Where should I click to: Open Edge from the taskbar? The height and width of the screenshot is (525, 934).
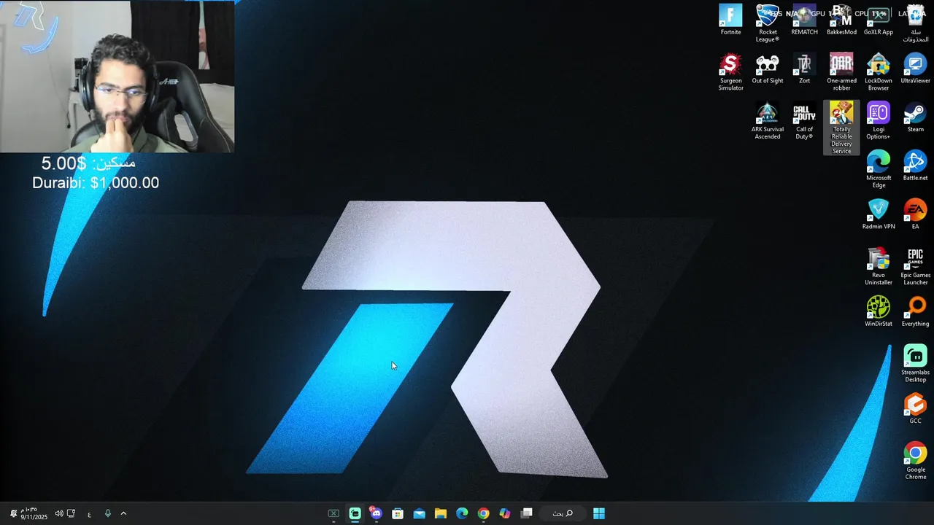(462, 513)
